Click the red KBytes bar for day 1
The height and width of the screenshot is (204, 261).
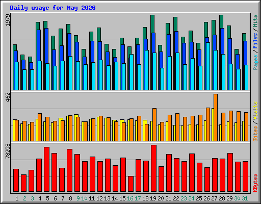16,181
